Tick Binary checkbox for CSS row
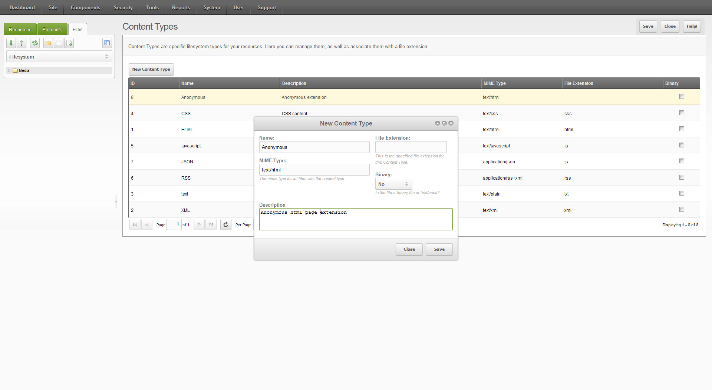This screenshot has height=390, width=712. [x=682, y=113]
